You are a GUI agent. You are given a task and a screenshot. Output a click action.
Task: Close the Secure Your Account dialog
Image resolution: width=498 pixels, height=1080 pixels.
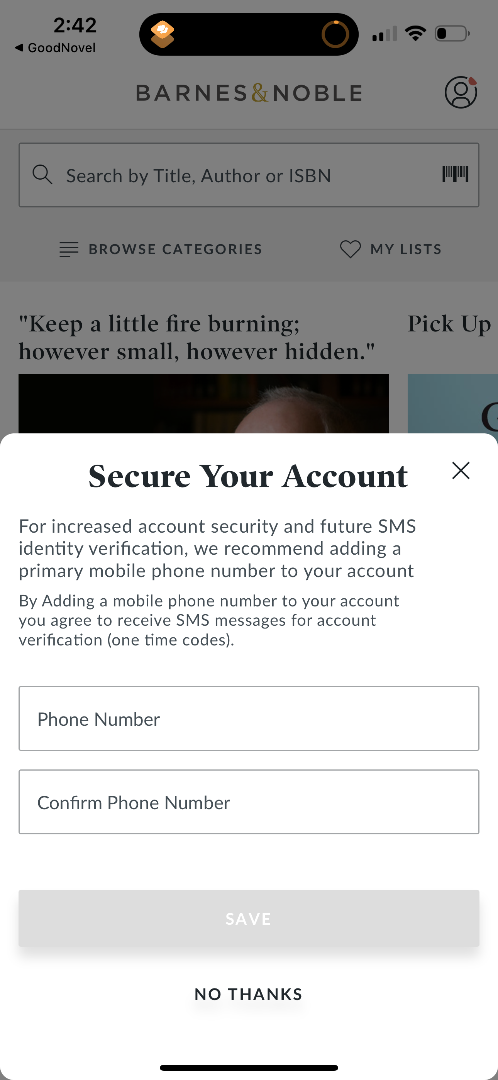pyautogui.click(x=461, y=470)
